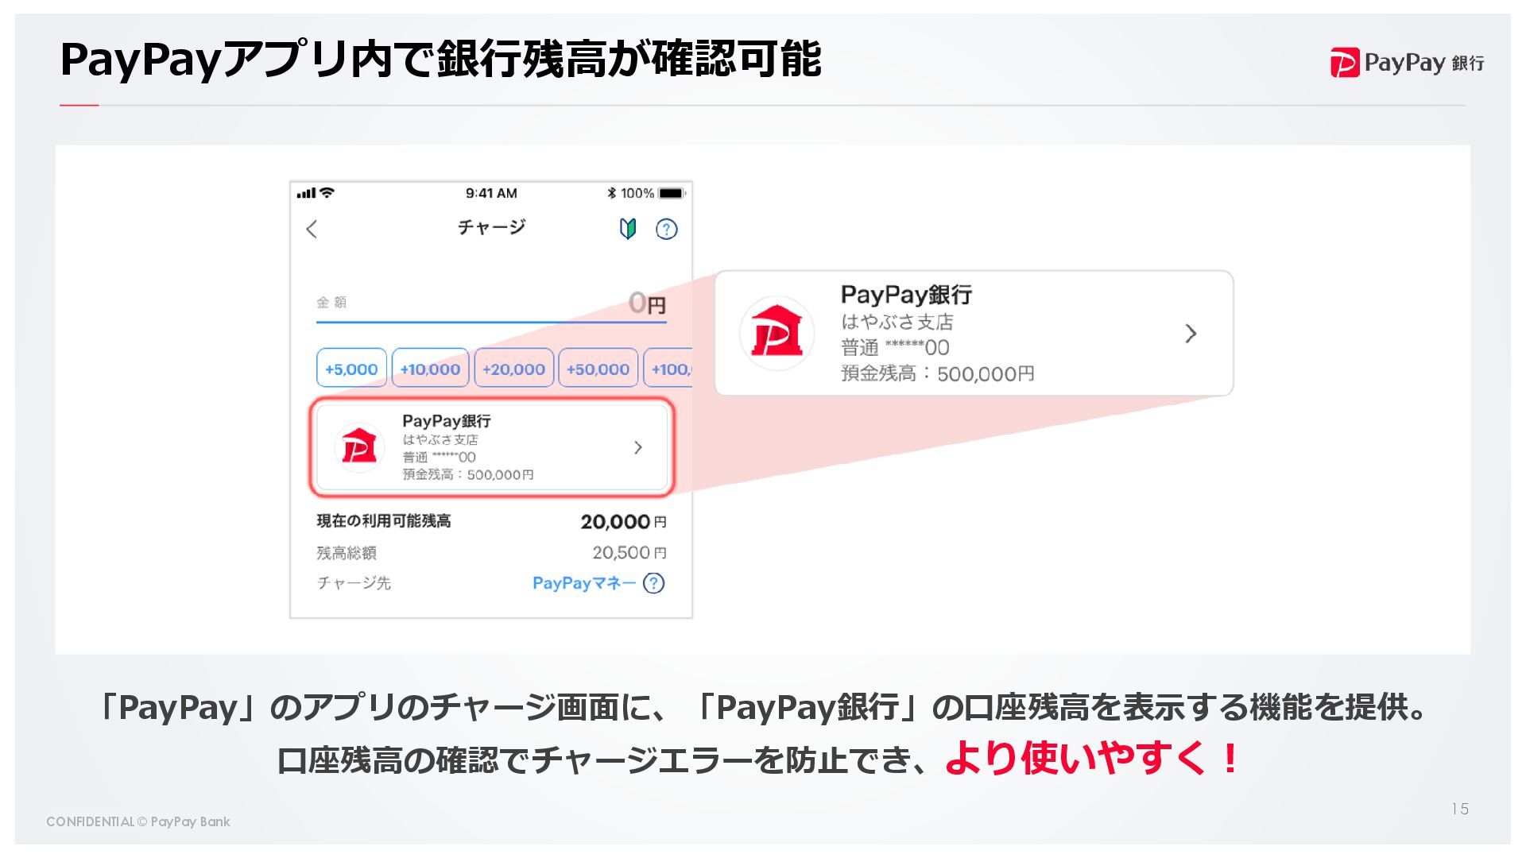This screenshot has width=1526, height=858.
Task: Select the +20,000 amount chip
Action: click(x=513, y=369)
